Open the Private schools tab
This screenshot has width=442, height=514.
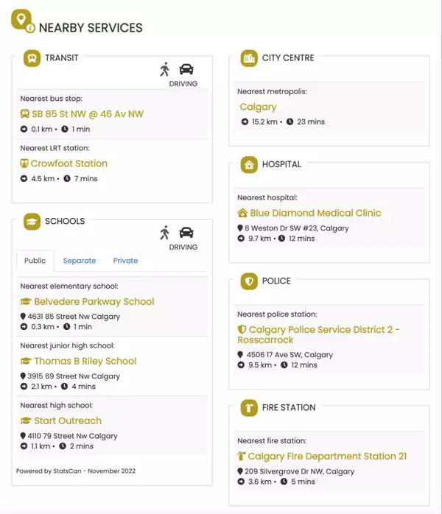(125, 261)
